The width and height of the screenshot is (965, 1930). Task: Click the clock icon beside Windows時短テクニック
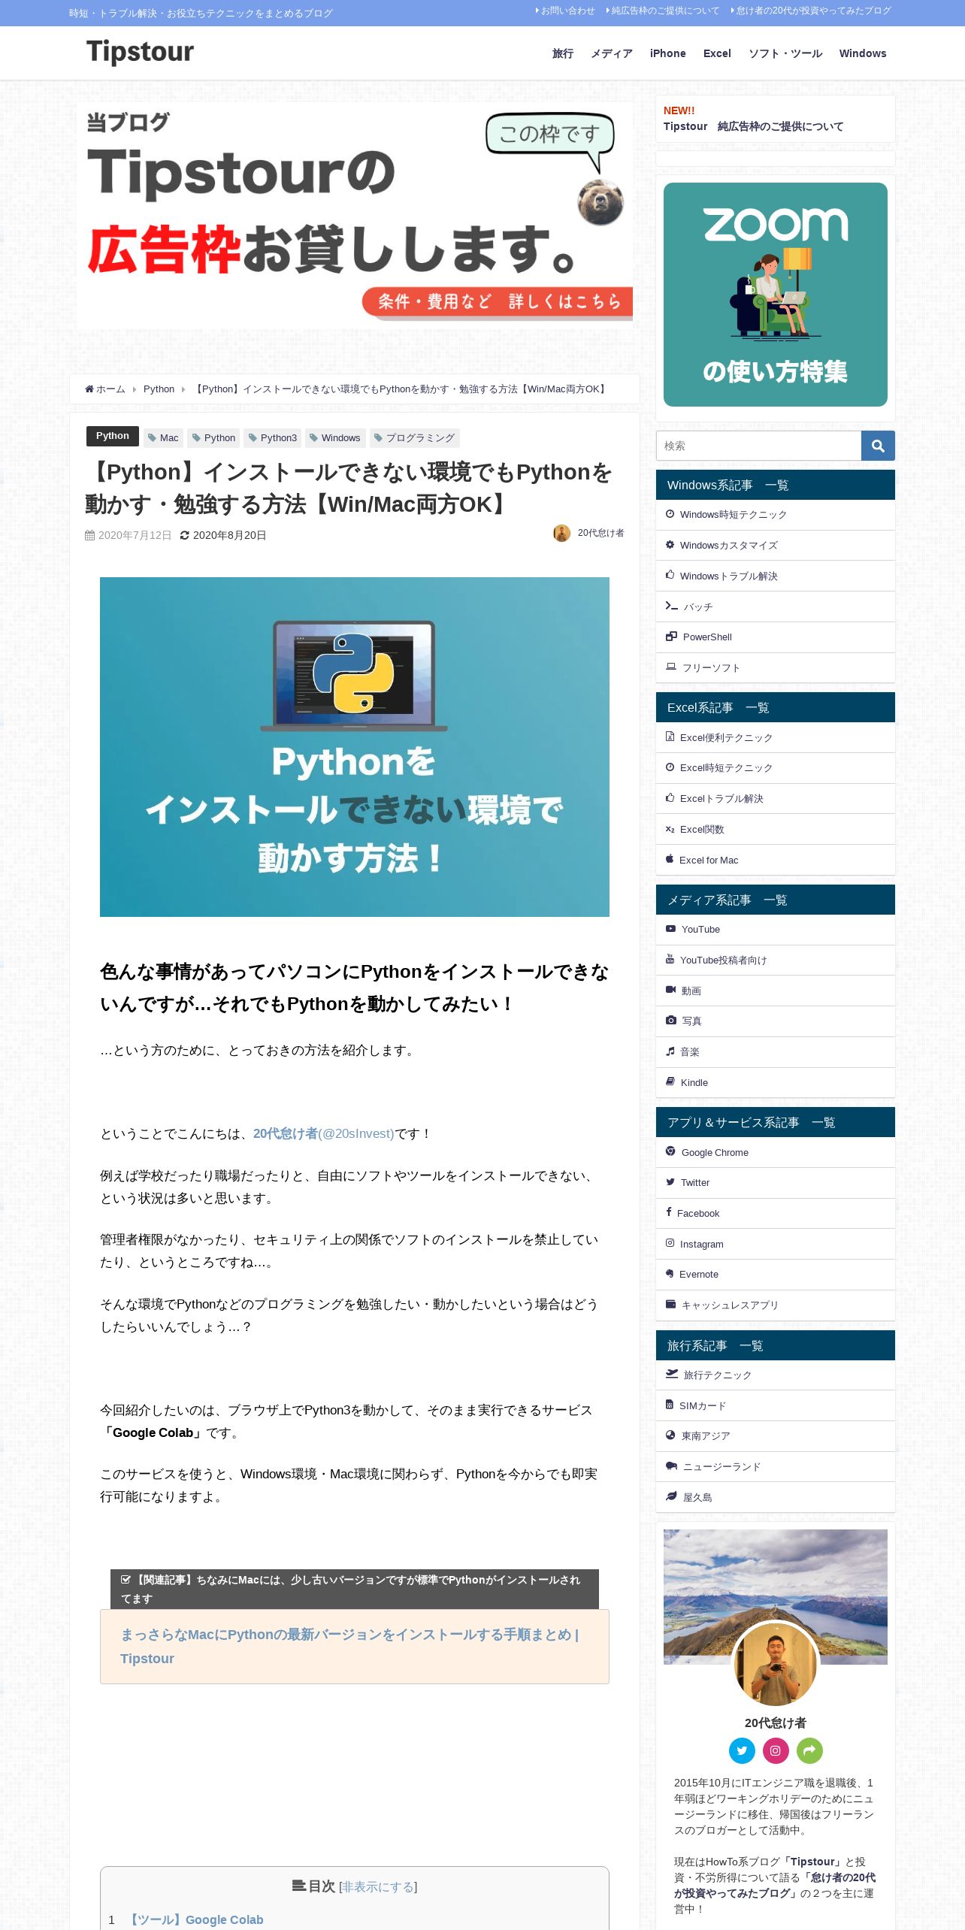point(670,514)
